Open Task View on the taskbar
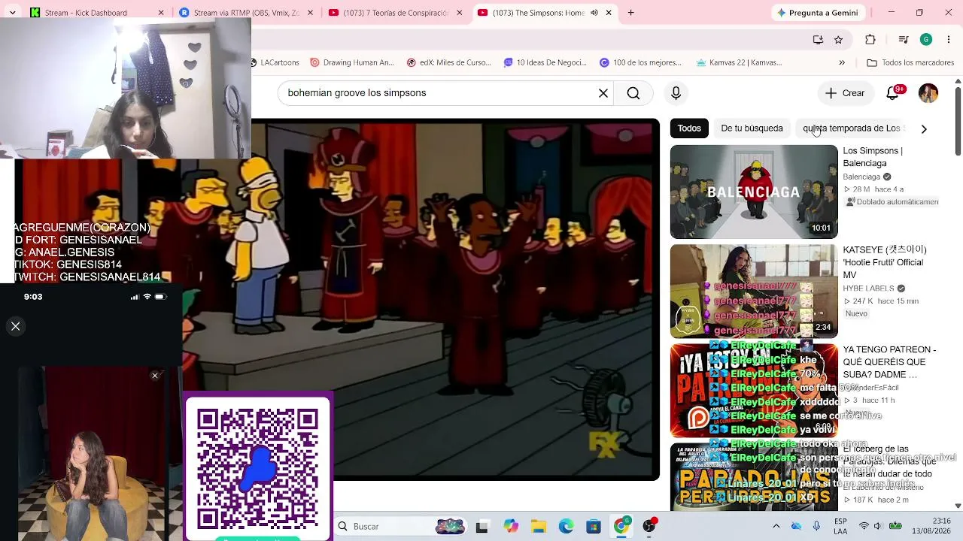 482,527
